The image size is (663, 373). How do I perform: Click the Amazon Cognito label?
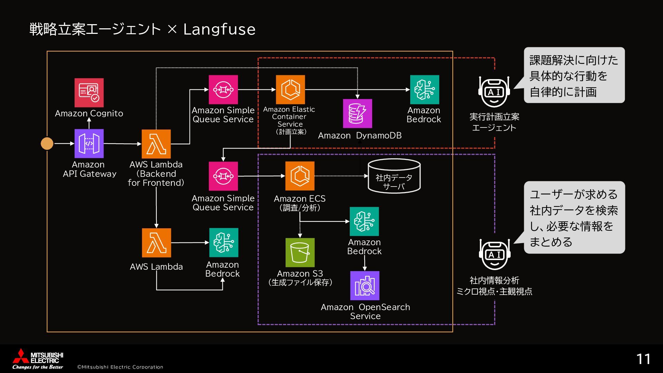(x=89, y=113)
